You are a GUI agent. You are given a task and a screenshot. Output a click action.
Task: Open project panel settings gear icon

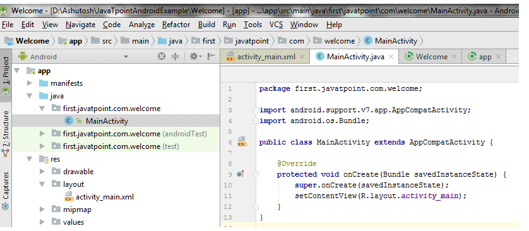(195, 57)
